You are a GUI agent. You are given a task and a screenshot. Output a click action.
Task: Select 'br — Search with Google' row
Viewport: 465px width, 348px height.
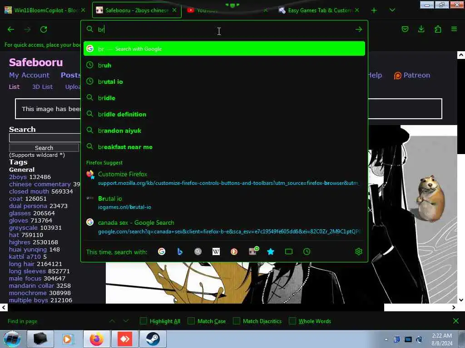[x=224, y=48]
